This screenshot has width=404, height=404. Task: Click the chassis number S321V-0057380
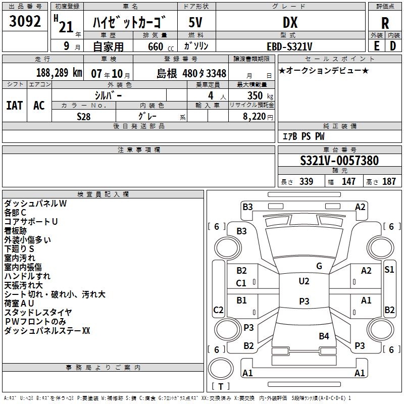coord(339,161)
